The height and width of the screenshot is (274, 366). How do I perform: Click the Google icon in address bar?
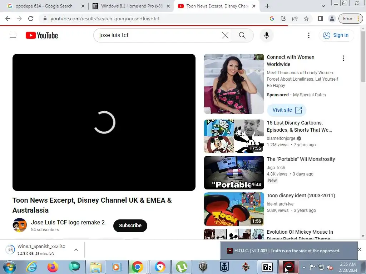pos(272,19)
